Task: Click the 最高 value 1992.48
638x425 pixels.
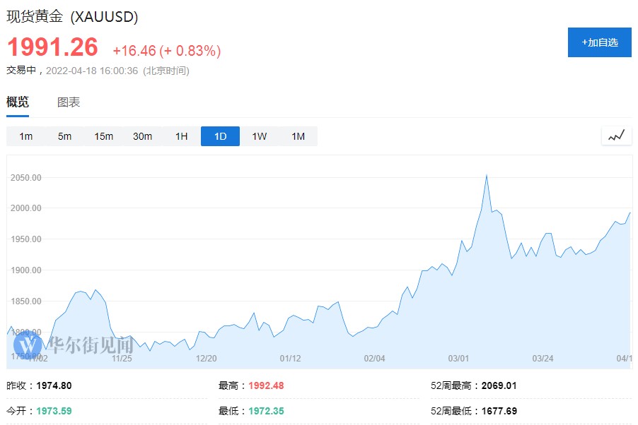Action: coord(266,385)
